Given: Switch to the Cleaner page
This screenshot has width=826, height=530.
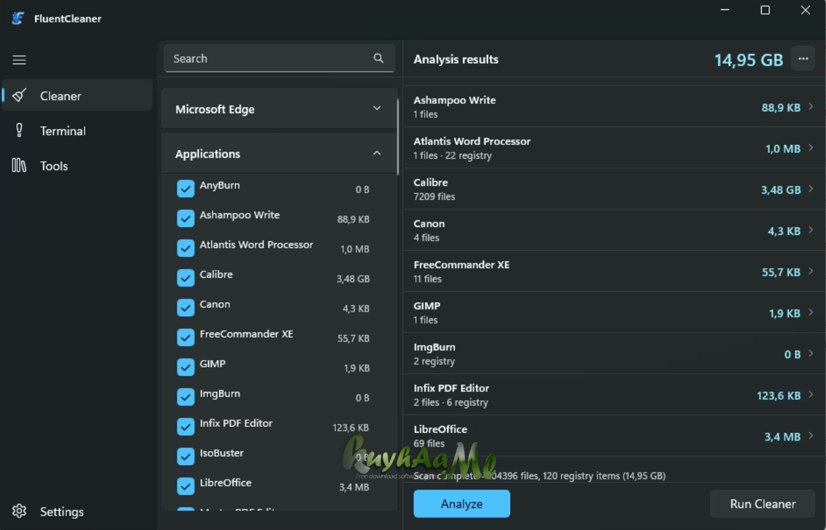Looking at the screenshot, I should (77, 95).
